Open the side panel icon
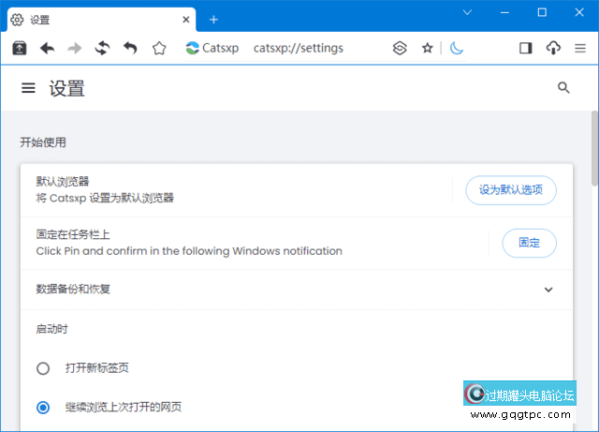The height and width of the screenshot is (432, 599). pos(525,49)
